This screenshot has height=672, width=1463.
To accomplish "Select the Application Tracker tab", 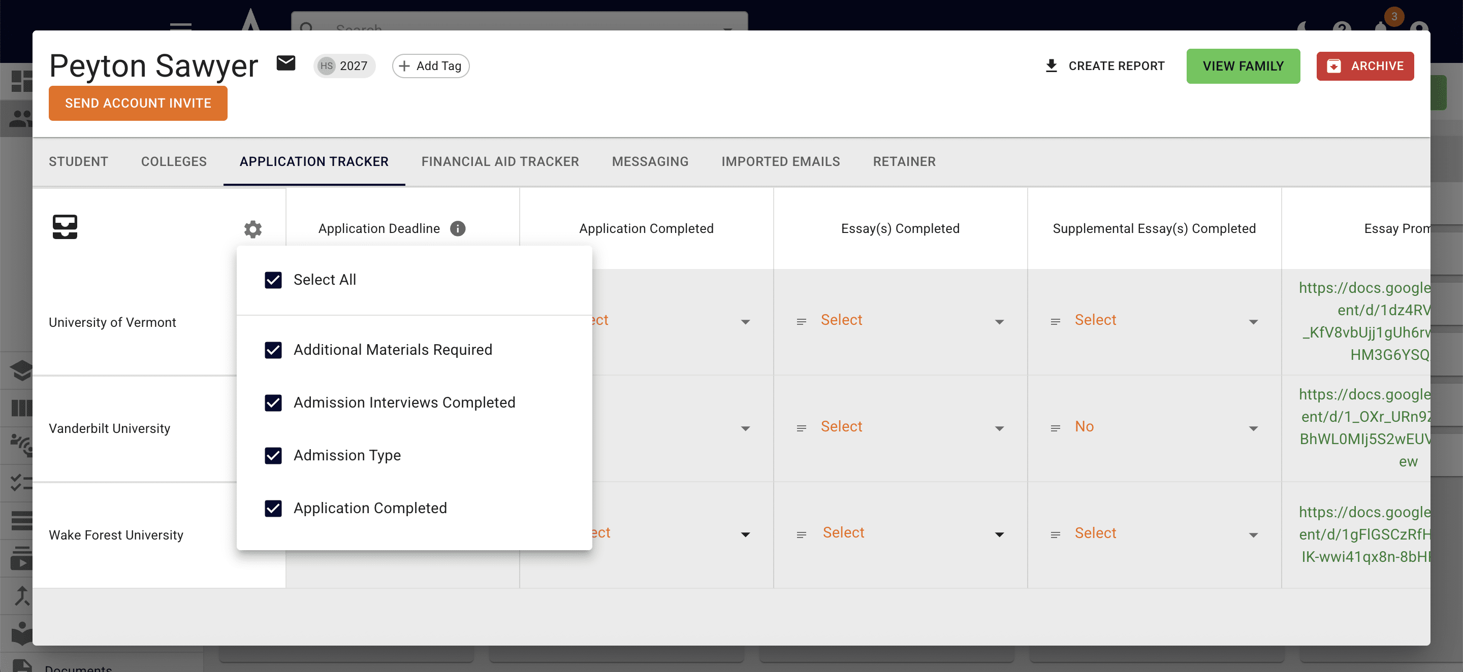I will pyautogui.click(x=314, y=162).
